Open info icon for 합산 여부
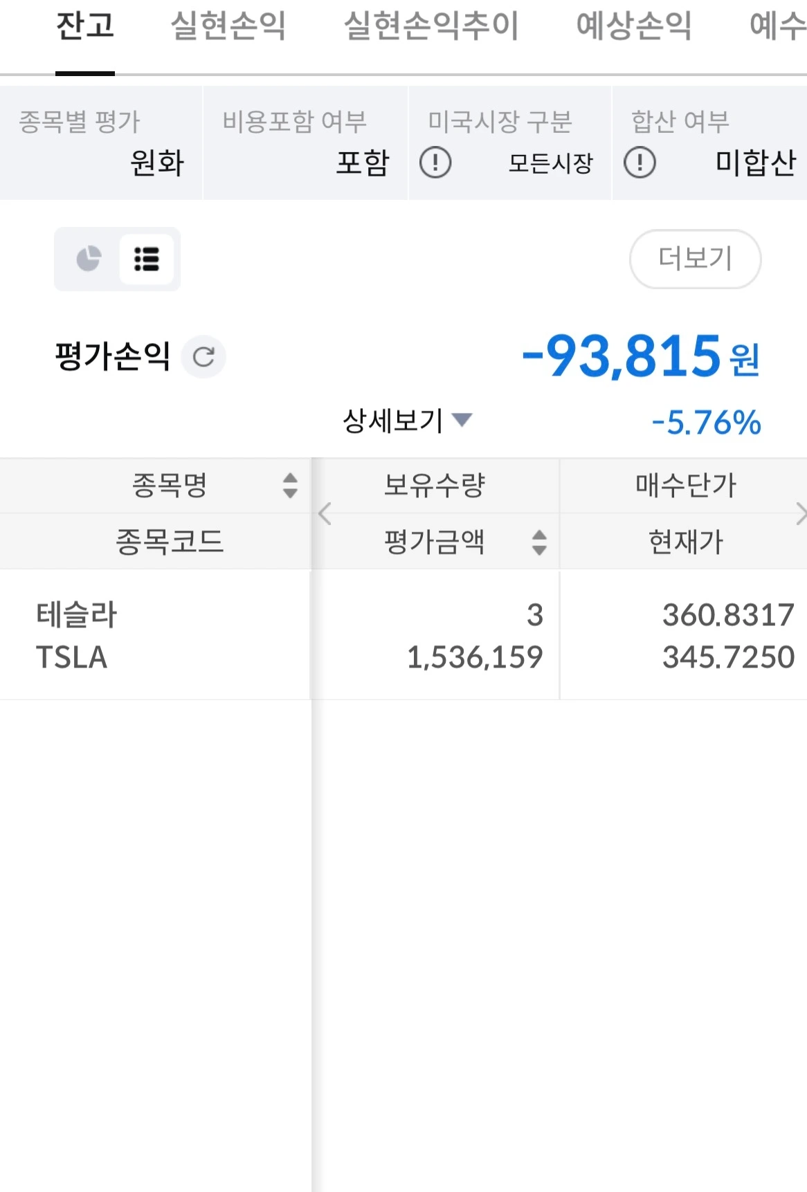 (640, 163)
